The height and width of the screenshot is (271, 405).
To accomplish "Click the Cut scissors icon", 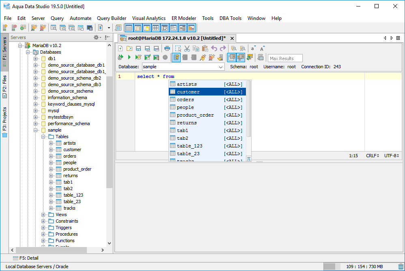I will tap(187, 48).
